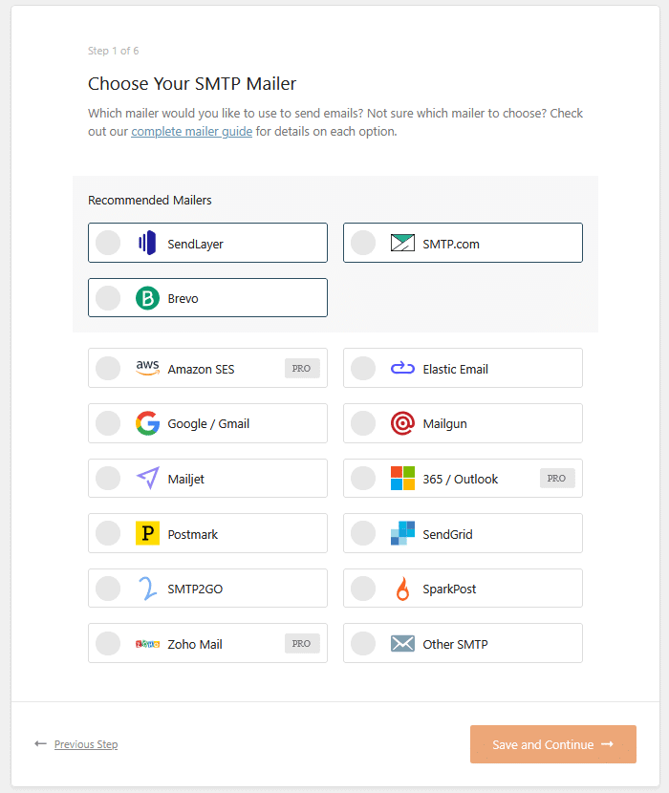The width and height of the screenshot is (669, 793).
Task: Select the SendGrid icon
Action: tap(402, 533)
